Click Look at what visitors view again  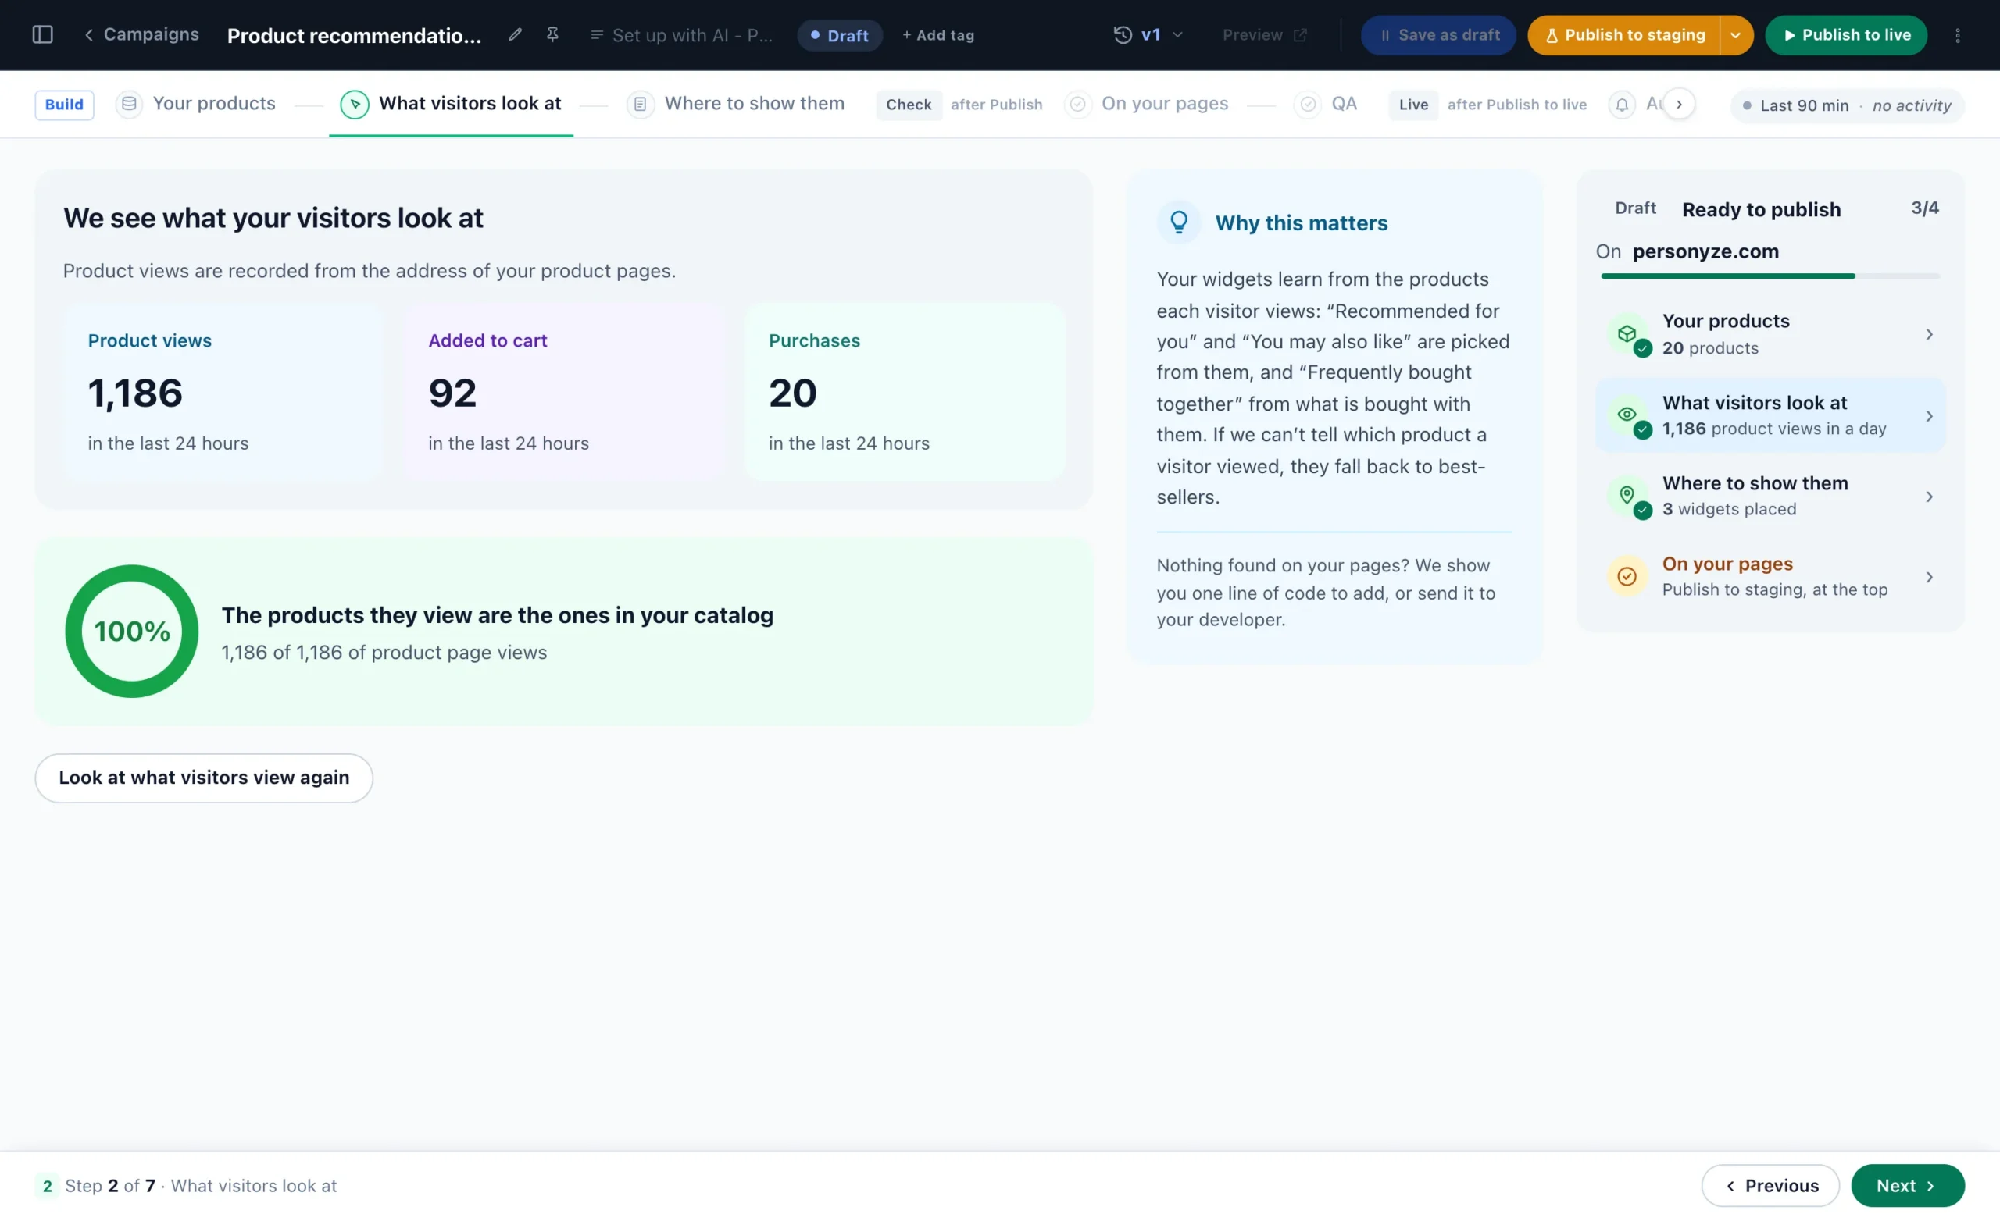pyautogui.click(x=204, y=778)
